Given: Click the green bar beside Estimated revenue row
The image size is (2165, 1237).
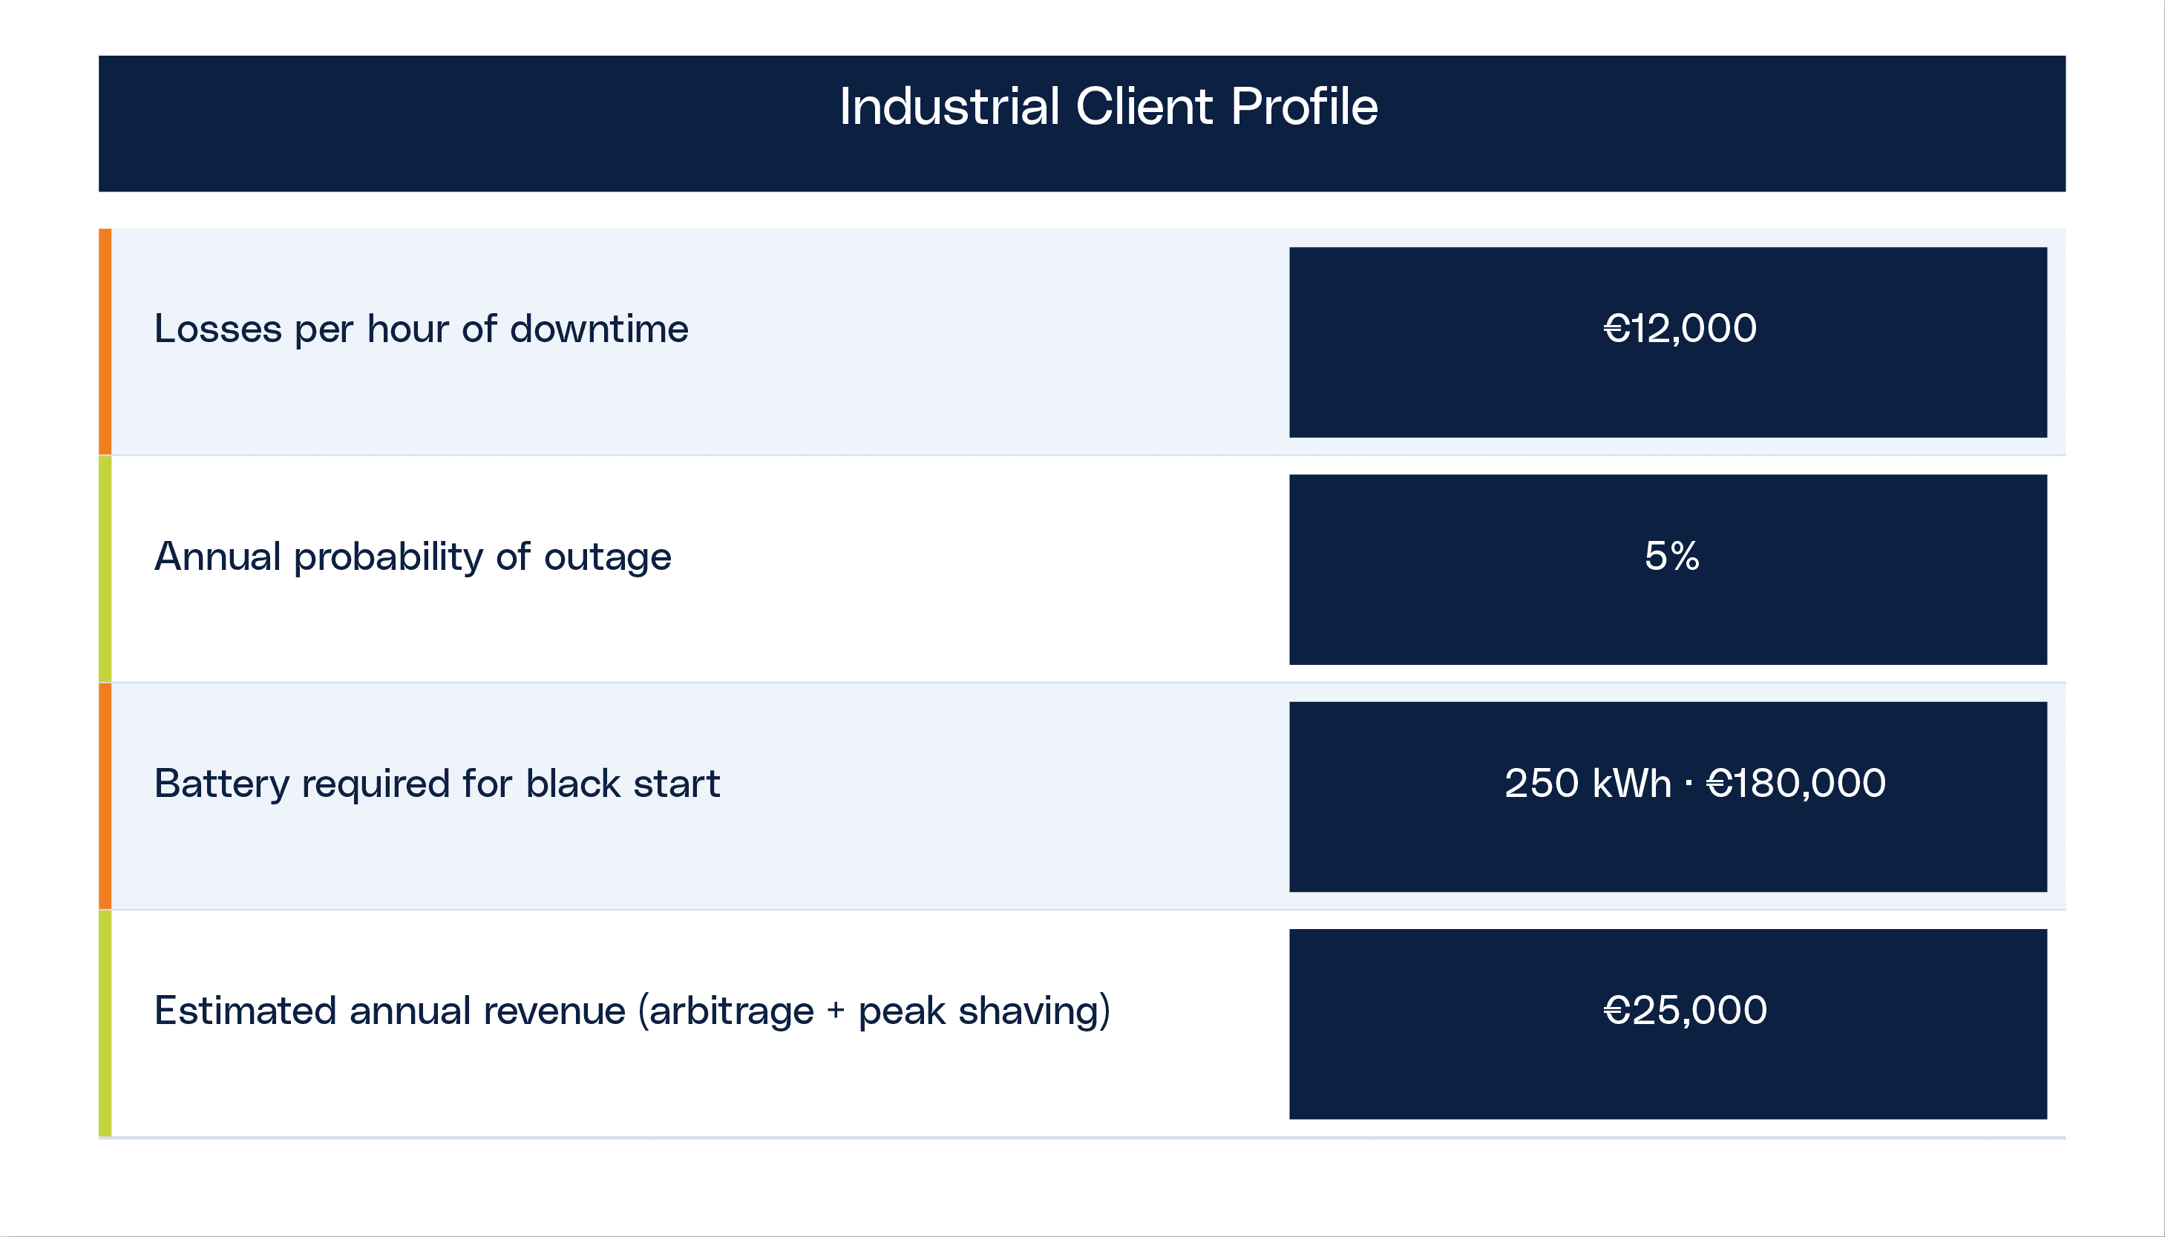Looking at the screenshot, I should tap(105, 1023).
